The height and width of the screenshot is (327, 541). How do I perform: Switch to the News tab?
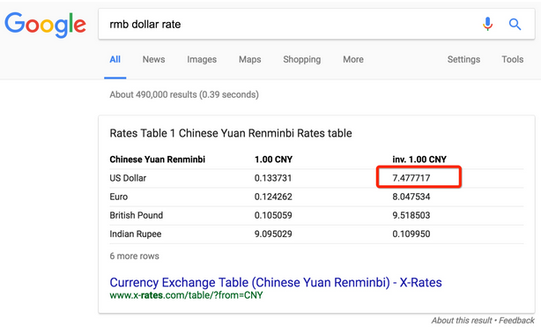[154, 59]
